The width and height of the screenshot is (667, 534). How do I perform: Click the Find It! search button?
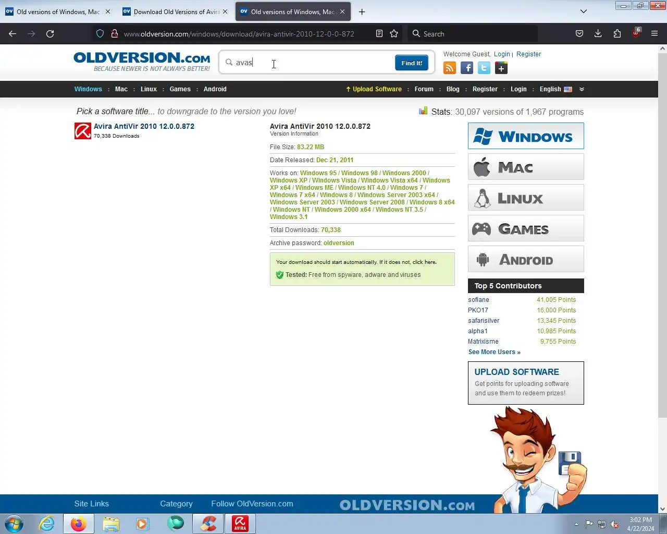(x=412, y=63)
